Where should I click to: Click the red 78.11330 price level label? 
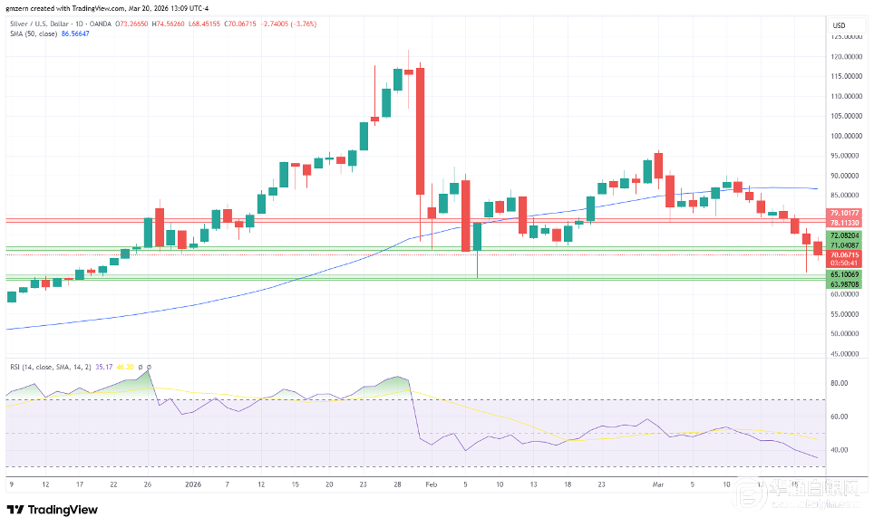tap(844, 223)
